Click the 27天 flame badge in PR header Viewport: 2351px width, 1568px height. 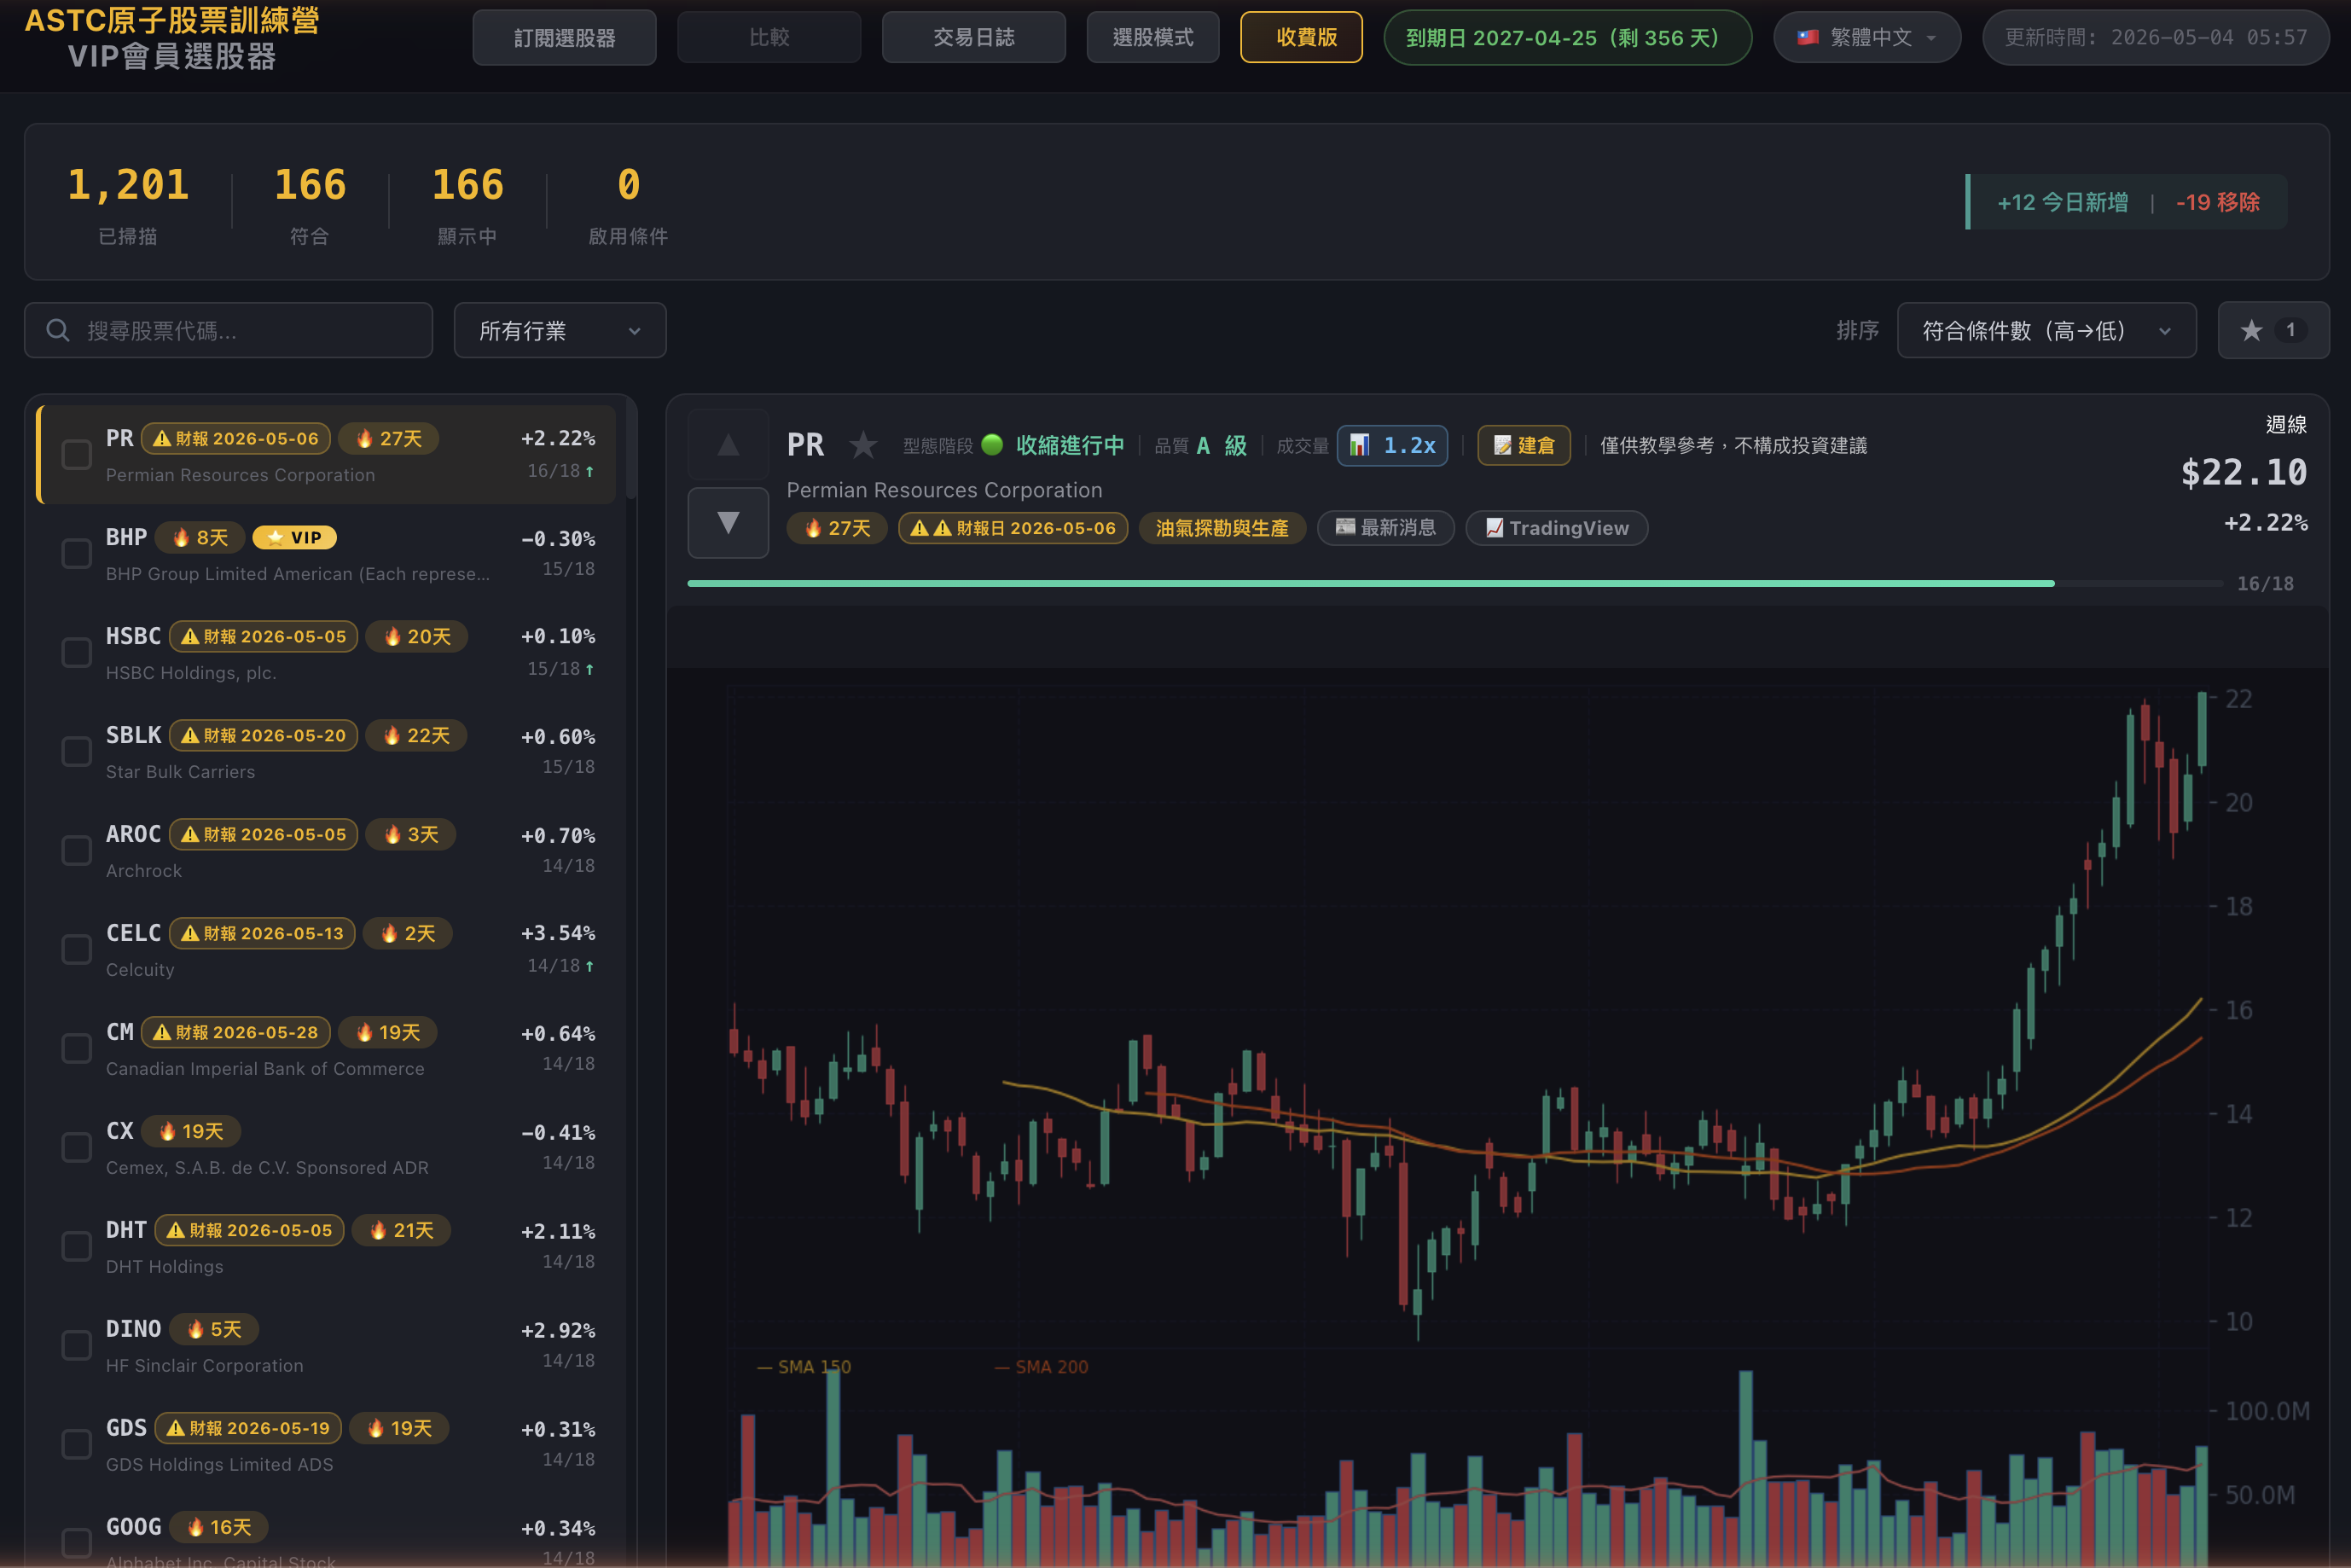pos(837,528)
